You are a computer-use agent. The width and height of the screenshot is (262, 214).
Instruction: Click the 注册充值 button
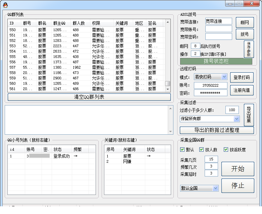coord(242,90)
